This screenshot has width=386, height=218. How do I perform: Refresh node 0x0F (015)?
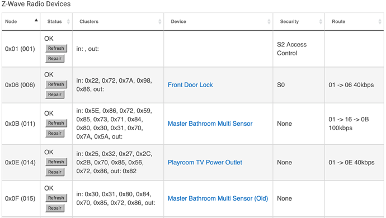point(56,198)
